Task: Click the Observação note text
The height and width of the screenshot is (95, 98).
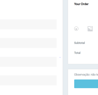Action: [x=86, y=74]
